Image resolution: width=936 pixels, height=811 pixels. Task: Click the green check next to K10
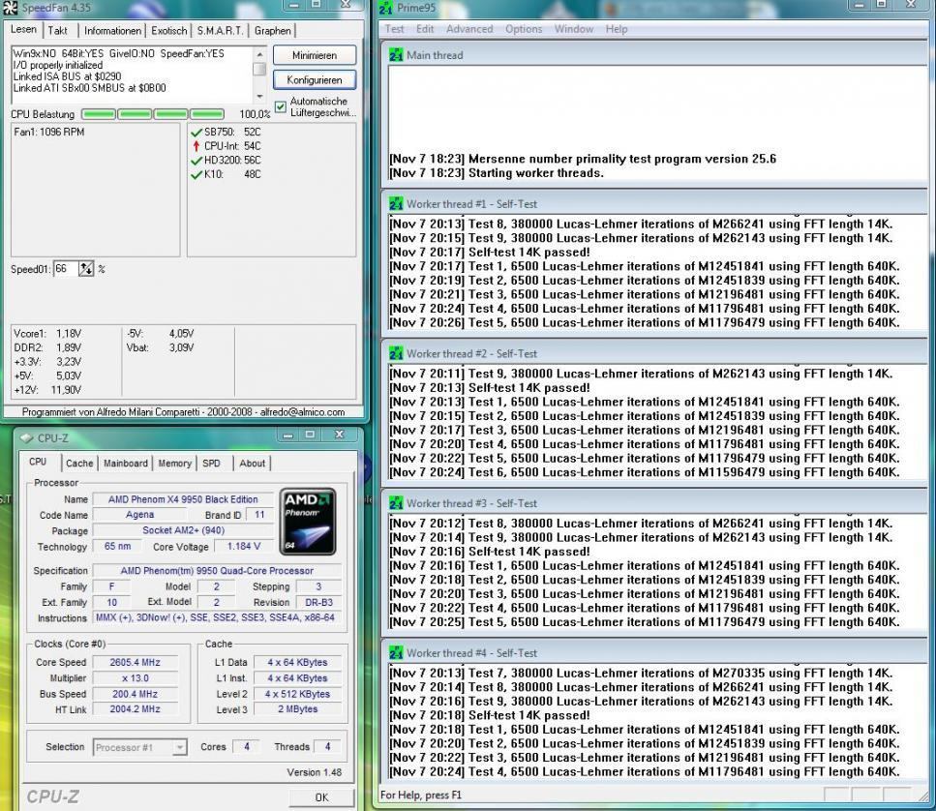[196, 175]
